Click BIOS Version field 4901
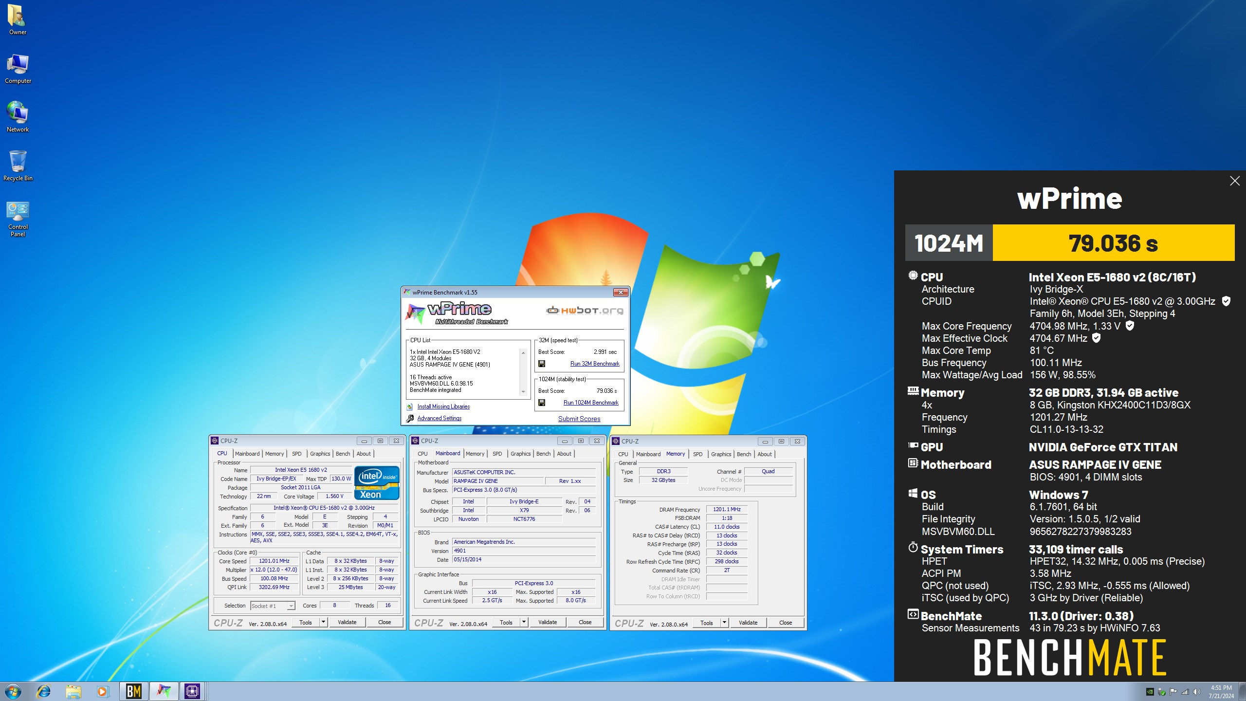The width and height of the screenshot is (1246, 701). (524, 551)
